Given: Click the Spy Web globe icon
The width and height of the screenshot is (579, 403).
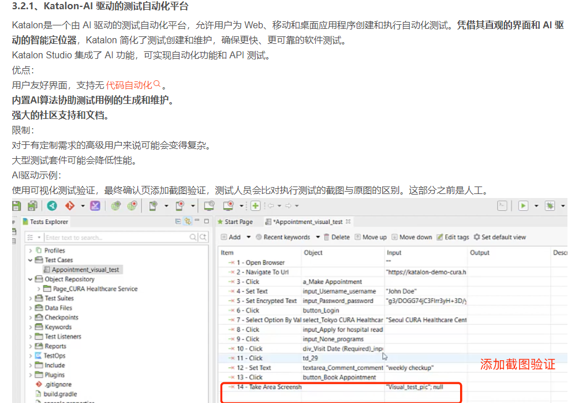Looking at the screenshot, I should pyautogui.click(x=115, y=206).
